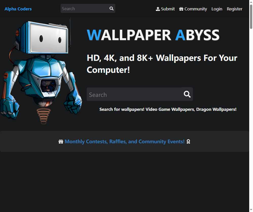Image resolution: width=253 pixels, height=212 pixels.
Task: Click into the main wallpaper Search field
Action: [127, 94]
